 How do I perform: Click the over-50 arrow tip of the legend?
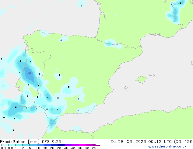(x=96, y=145)
